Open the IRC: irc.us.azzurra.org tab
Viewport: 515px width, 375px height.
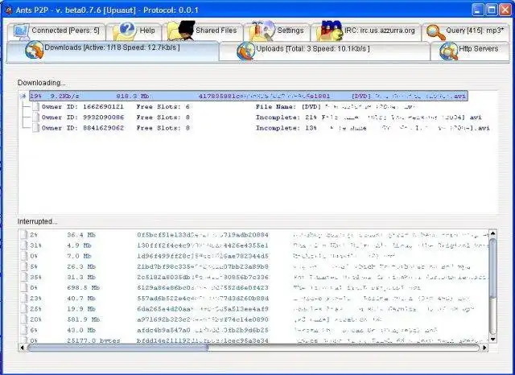[x=365, y=32]
